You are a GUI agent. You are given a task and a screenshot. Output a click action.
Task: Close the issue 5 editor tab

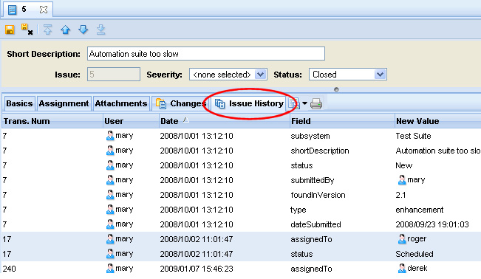[x=44, y=10]
